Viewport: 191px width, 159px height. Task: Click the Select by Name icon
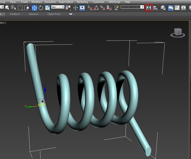pyautogui.click(x=13, y=8)
